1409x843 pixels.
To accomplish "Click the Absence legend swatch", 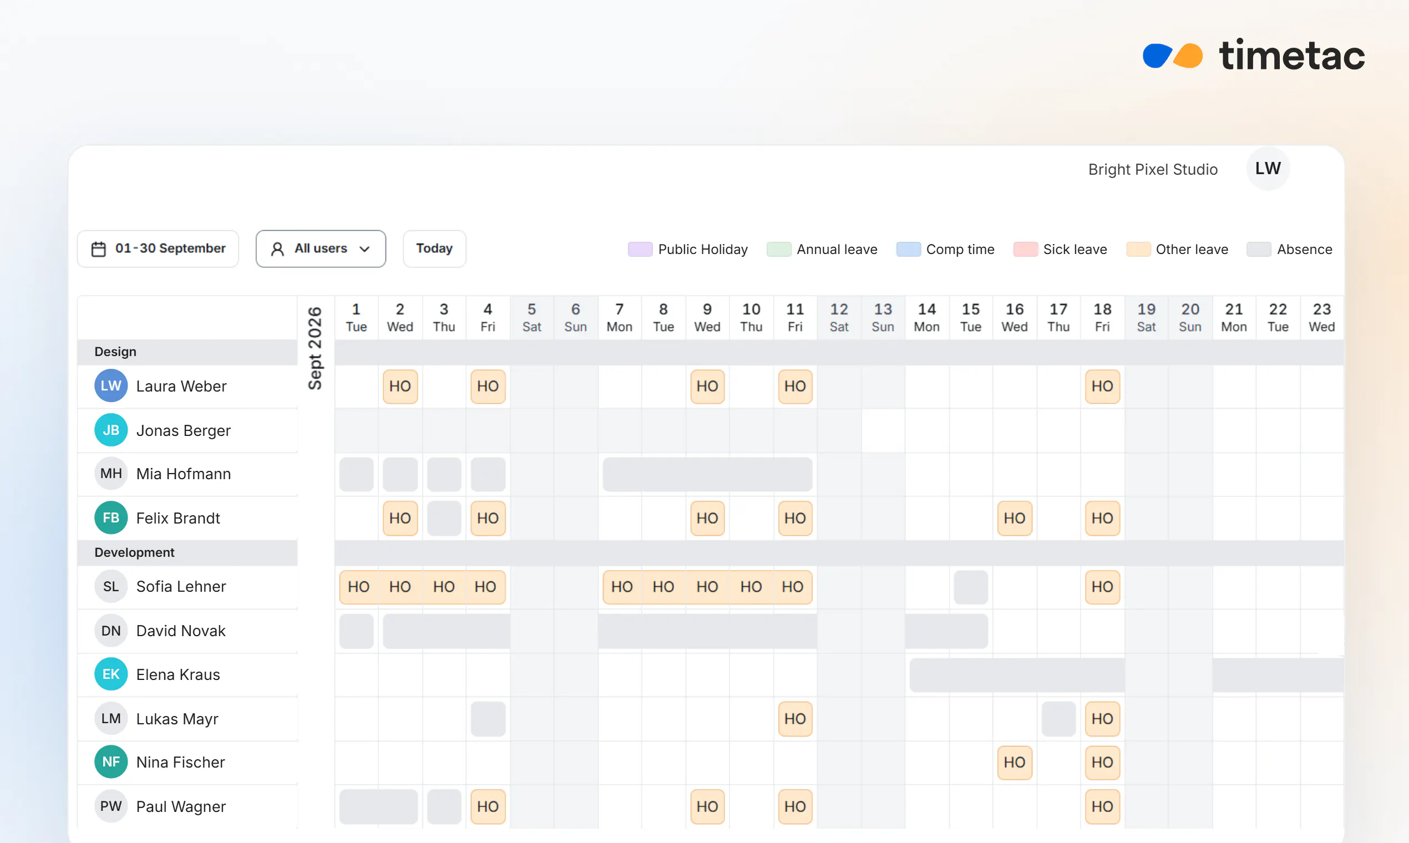I will point(1259,250).
